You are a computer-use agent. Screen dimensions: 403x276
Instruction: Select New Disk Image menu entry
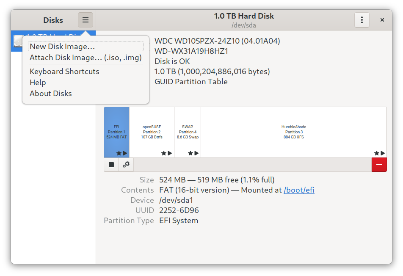(62, 47)
